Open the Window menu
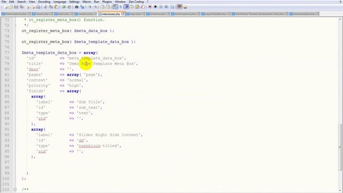Viewport: 343px width, 193px height. tap(120, 2)
